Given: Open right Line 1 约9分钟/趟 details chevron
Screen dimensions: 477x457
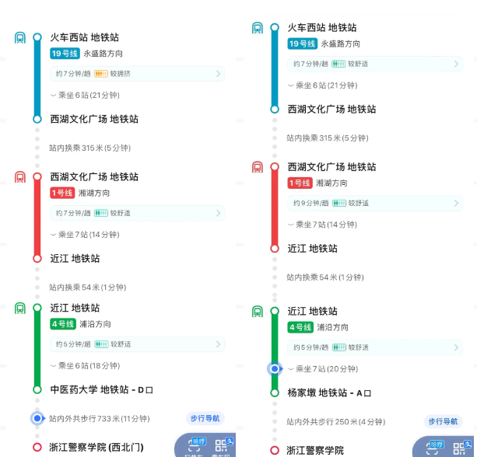Looking at the screenshot, I should [456, 203].
